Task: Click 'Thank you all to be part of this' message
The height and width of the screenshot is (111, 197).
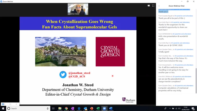Action: click(x=172, y=18)
